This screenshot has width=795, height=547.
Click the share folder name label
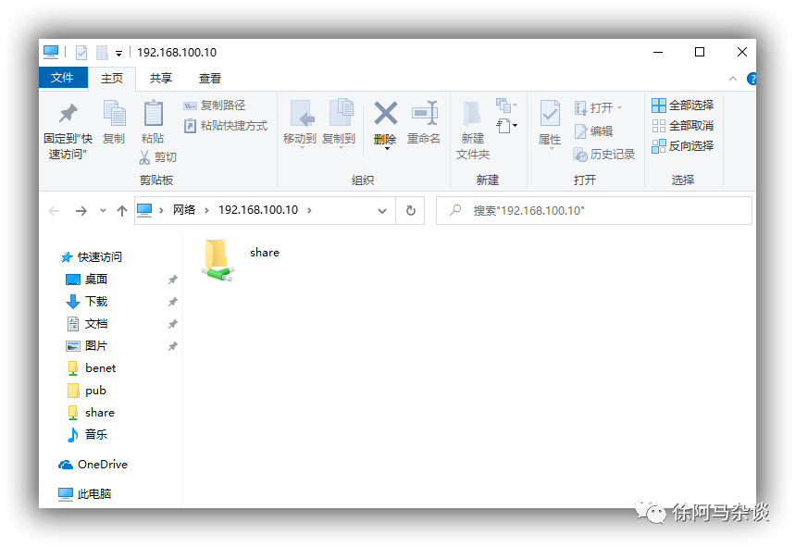point(265,253)
